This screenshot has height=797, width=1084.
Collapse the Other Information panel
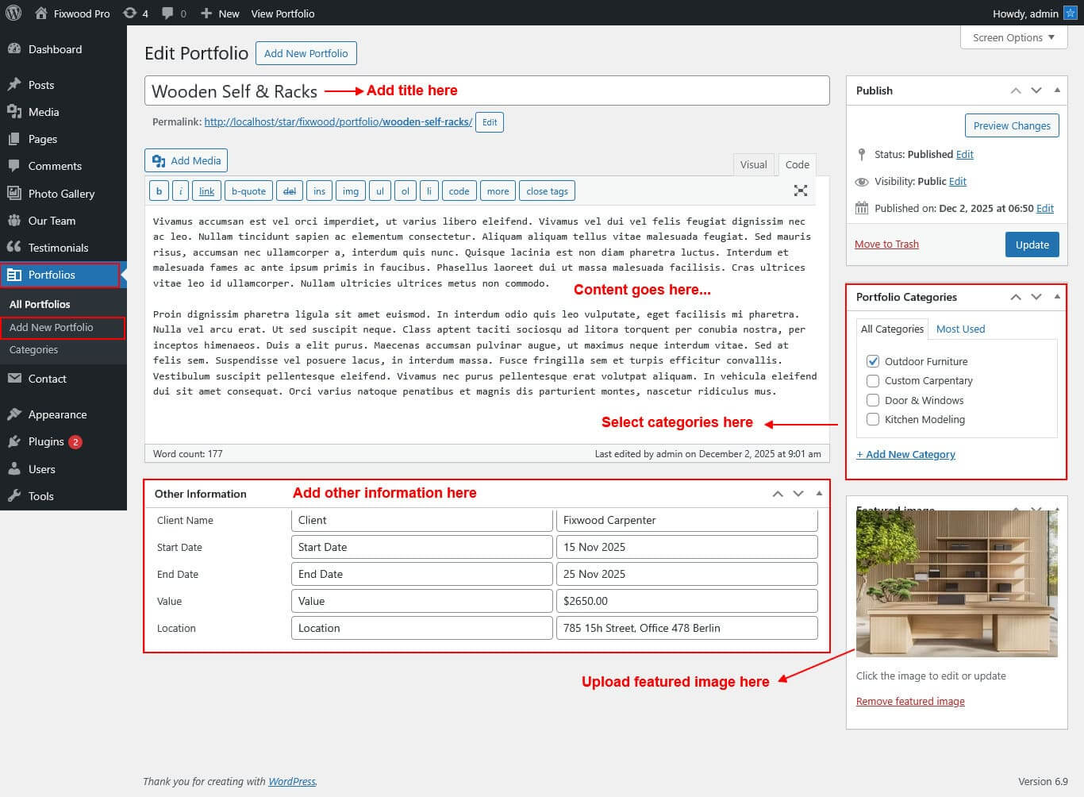coord(819,494)
